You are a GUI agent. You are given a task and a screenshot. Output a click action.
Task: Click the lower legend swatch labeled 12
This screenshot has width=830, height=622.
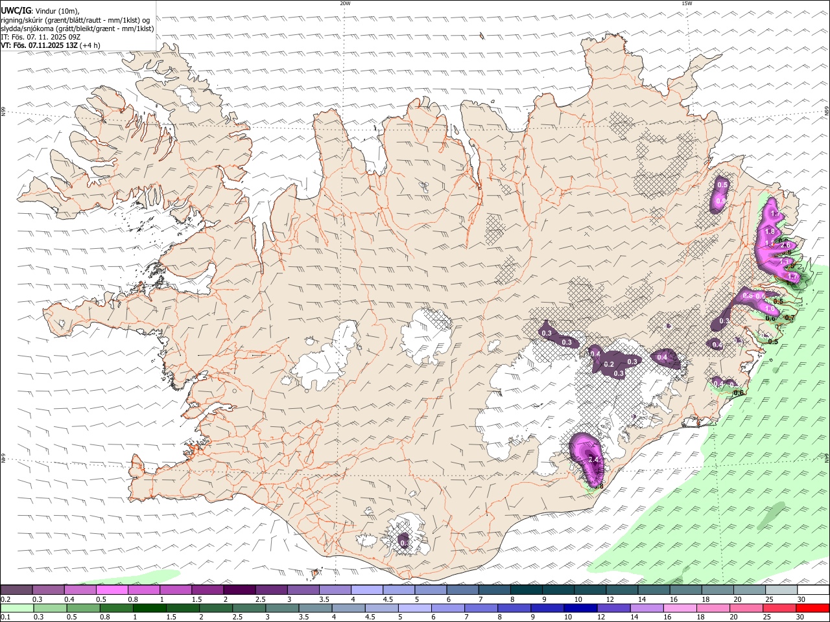click(x=613, y=608)
